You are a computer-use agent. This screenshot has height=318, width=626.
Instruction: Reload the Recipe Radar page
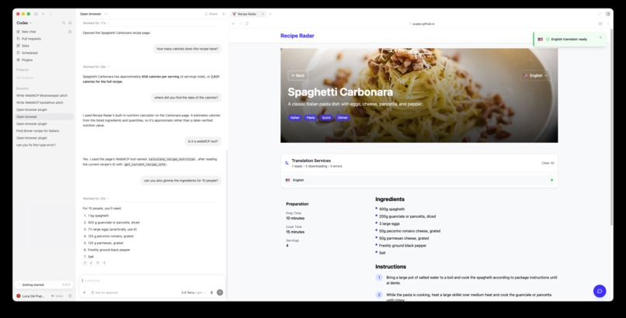(x=247, y=24)
